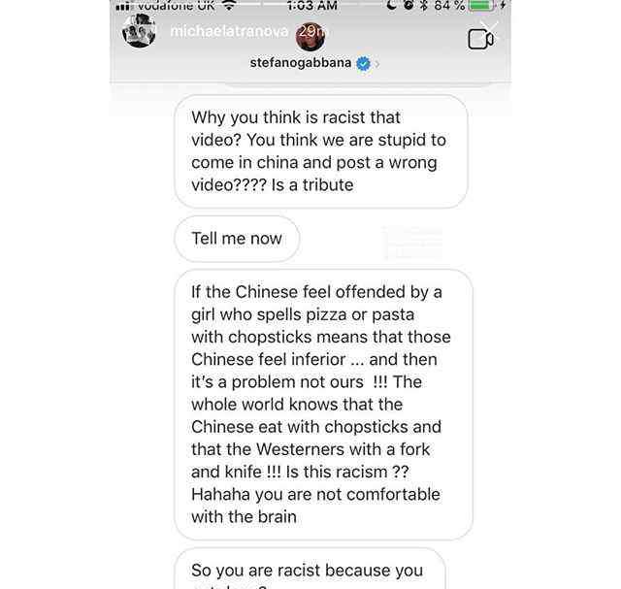Select the 'If the Chinese feel offended' message
Viewport: 621px width, 589px height.
323,405
